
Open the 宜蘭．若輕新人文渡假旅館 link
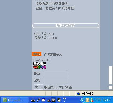click(x=55, y=8)
